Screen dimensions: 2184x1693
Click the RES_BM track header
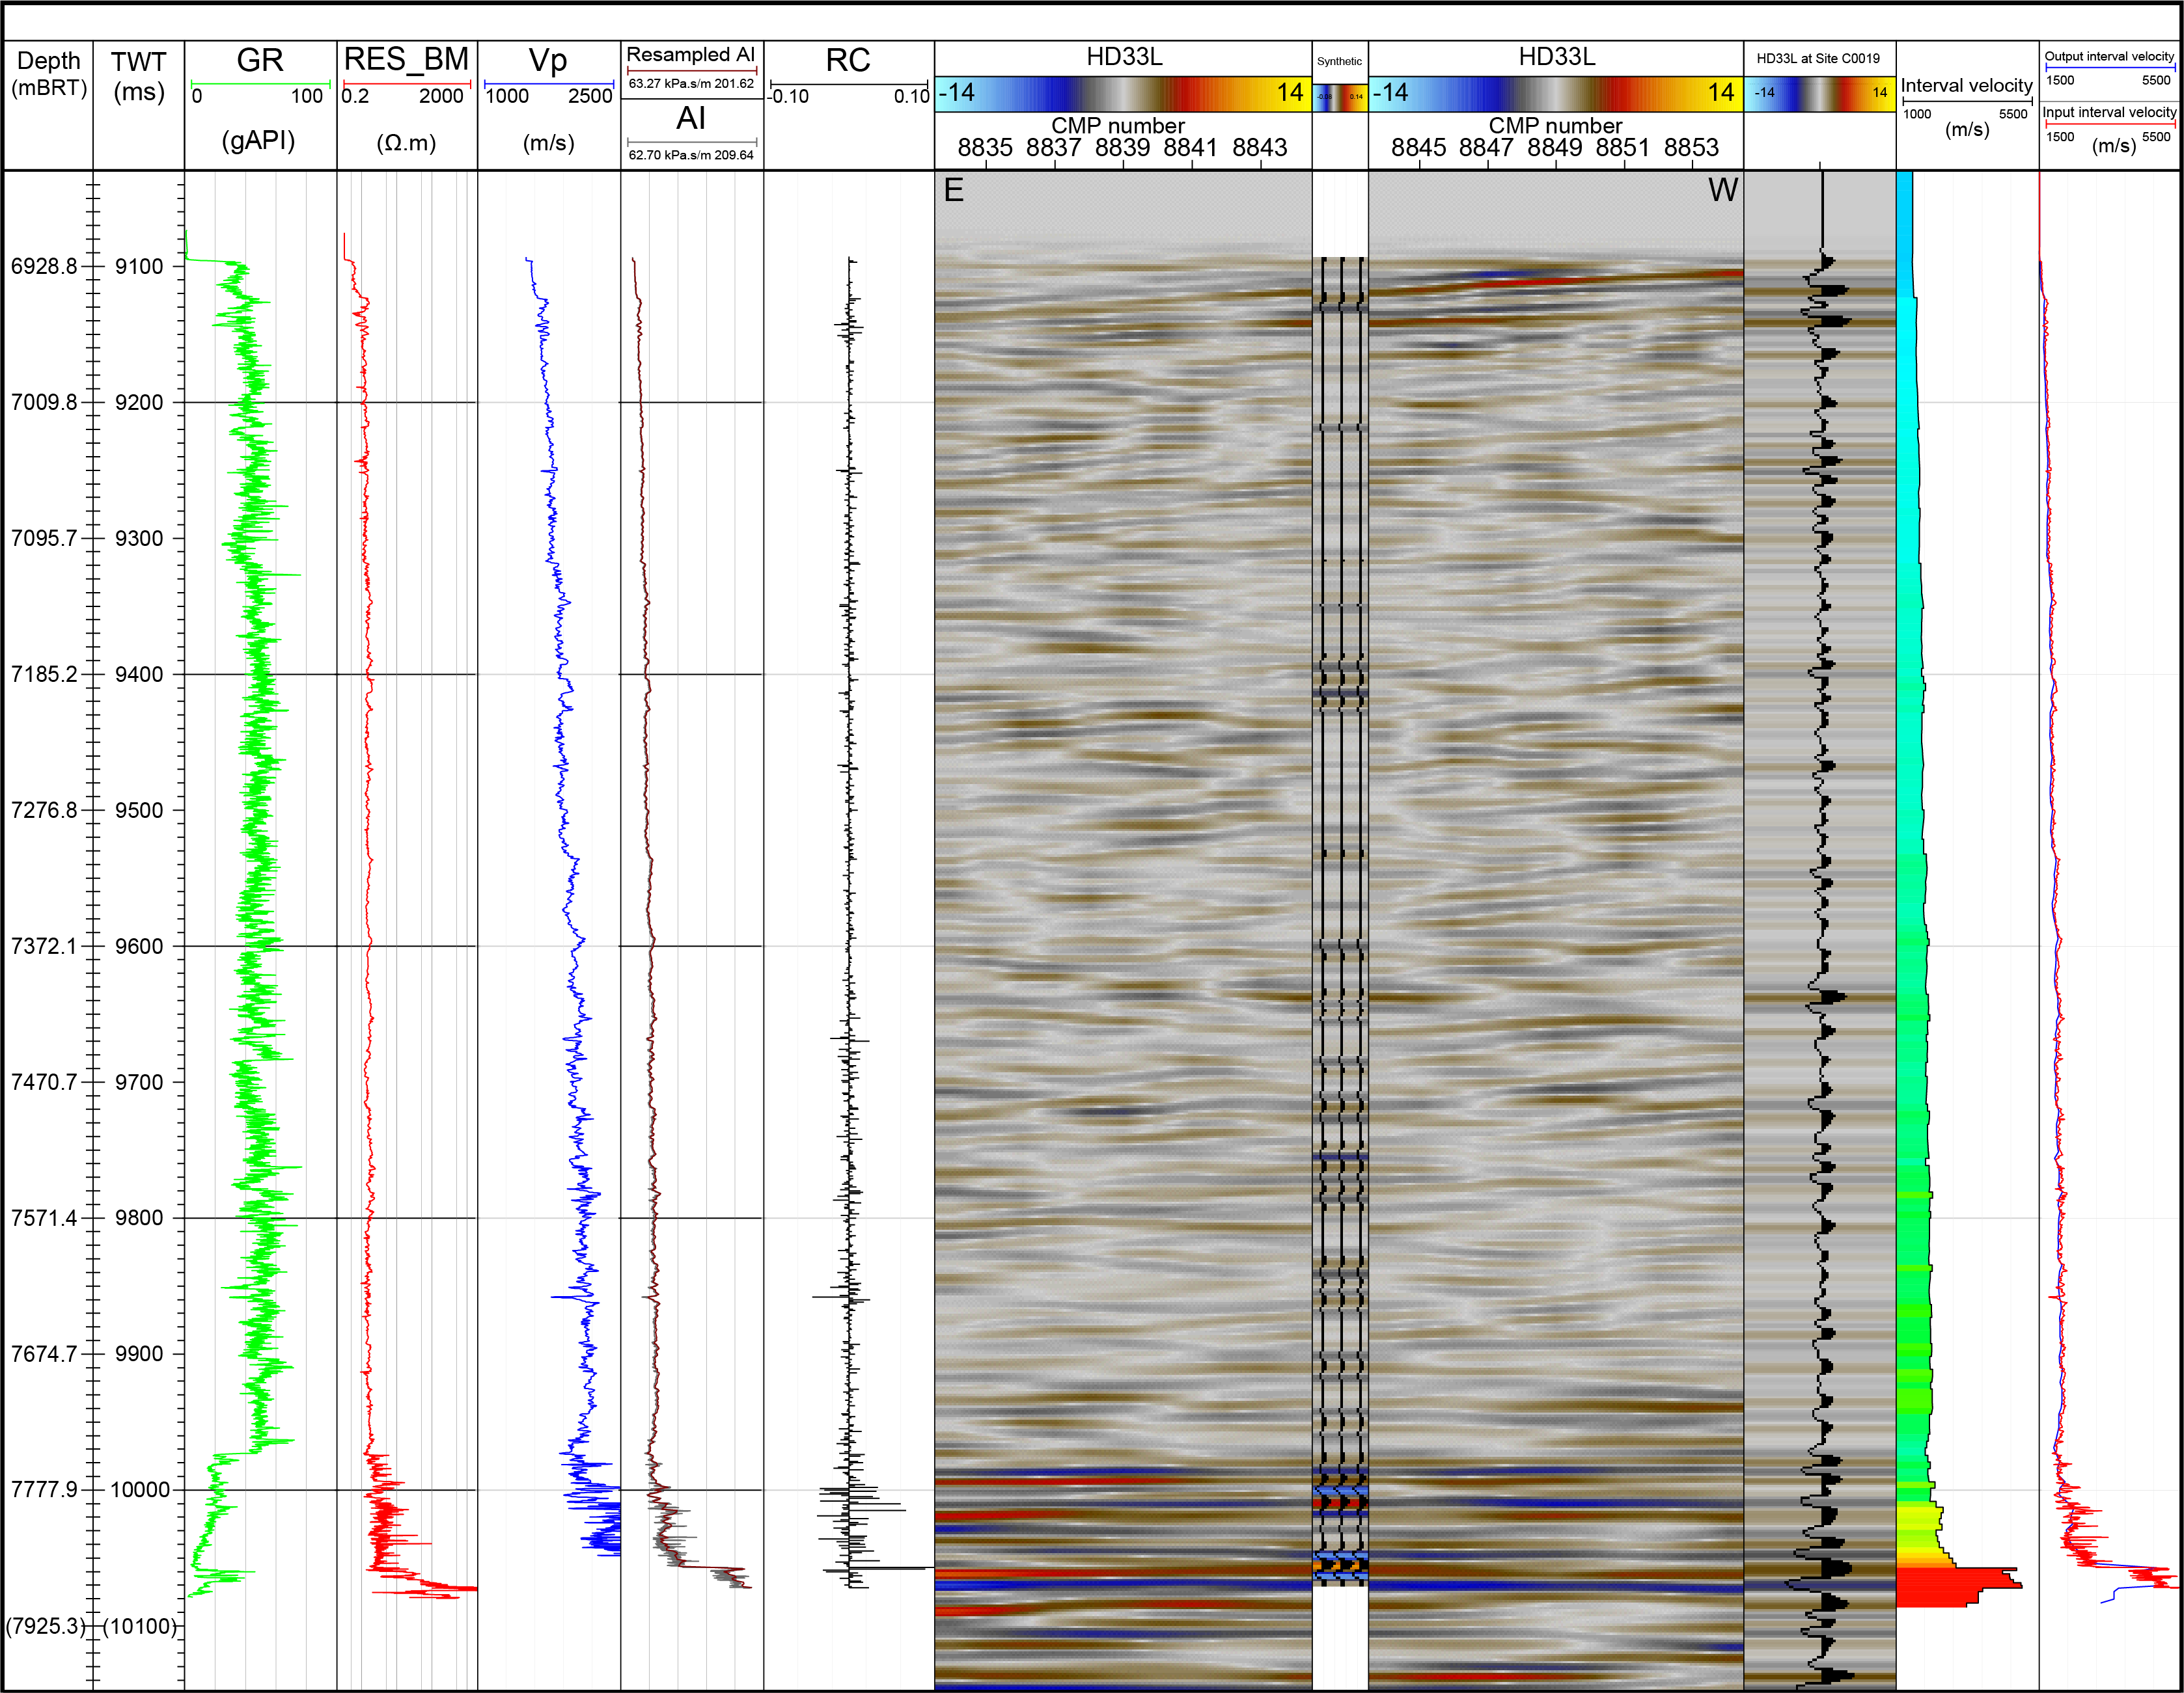tap(406, 60)
